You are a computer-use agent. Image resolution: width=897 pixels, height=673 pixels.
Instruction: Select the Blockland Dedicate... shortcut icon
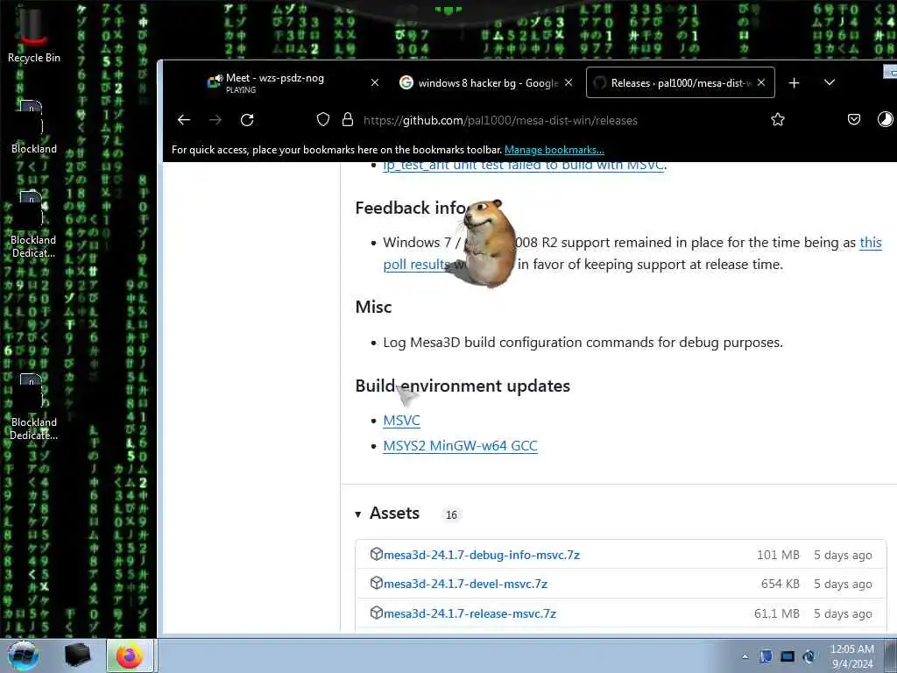[x=33, y=407]
